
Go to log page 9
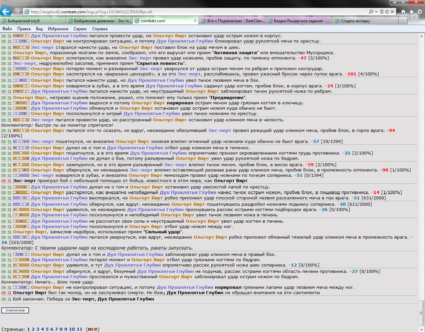66,329
